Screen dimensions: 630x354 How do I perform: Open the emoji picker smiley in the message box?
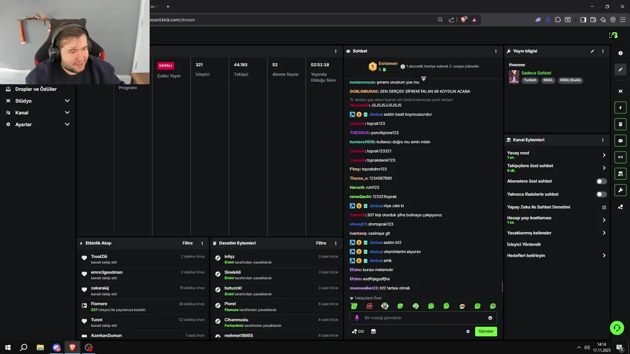490,318
